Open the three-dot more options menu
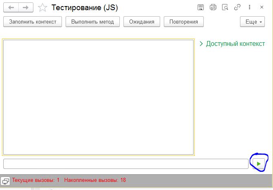The width and height of the screenshot is (273, 190). pos(249,7)
